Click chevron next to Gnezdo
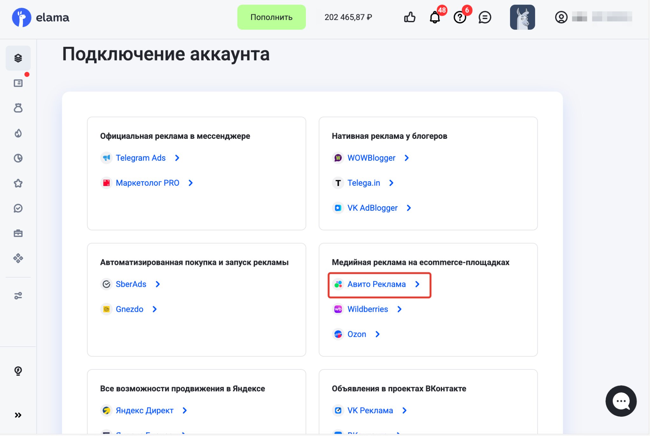 154,309
